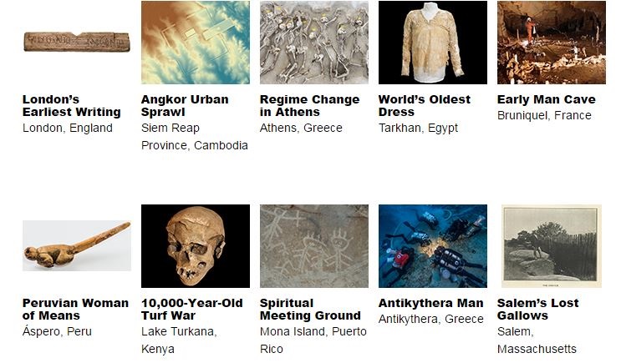
Task: Open the 10,000-Year-Old Turf War title link
Action: coord(192,310)
